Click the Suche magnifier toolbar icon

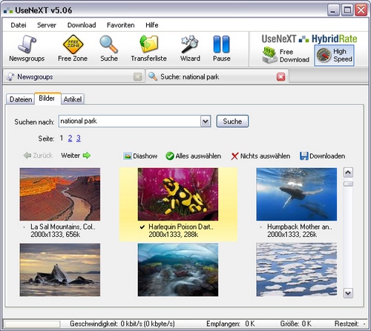[108, 44]
